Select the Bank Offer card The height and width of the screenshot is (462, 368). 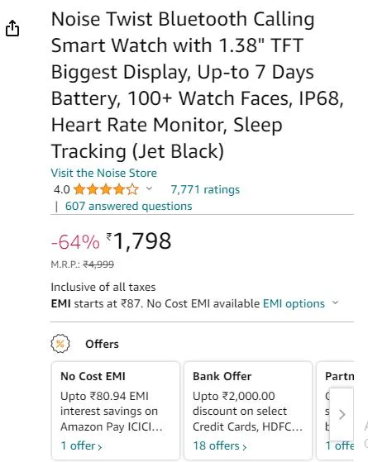click(248, 411)
